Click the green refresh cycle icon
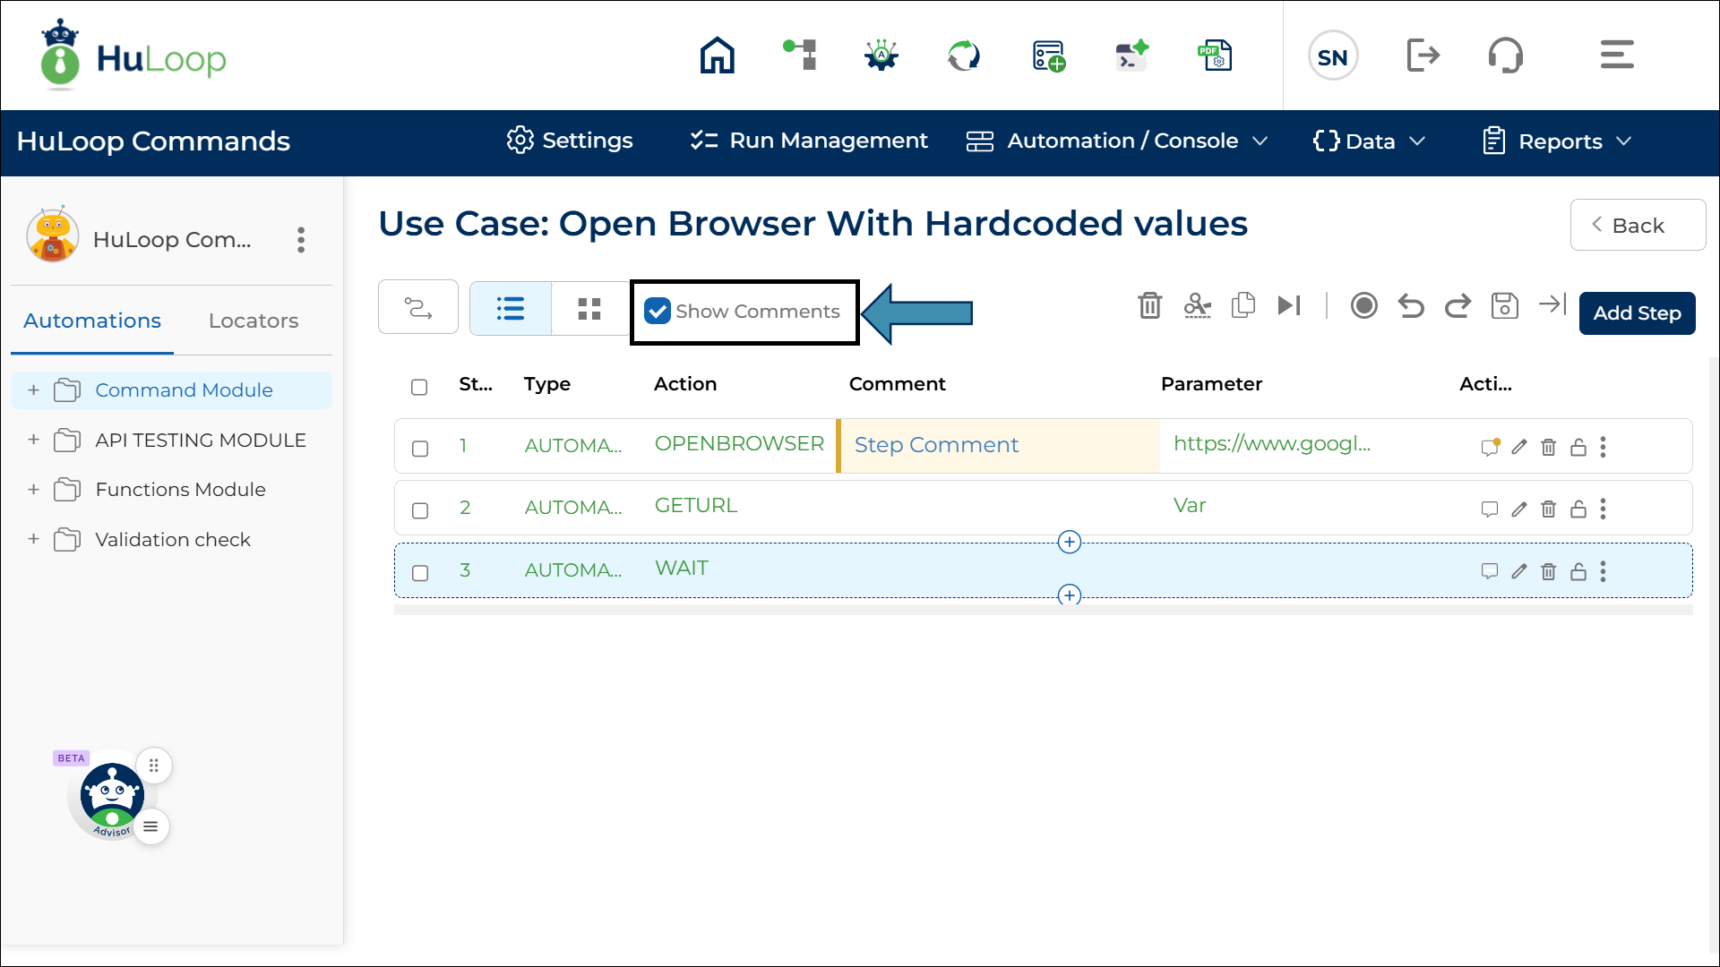This screenshot has height=967, width=1720. click(964, 56)
